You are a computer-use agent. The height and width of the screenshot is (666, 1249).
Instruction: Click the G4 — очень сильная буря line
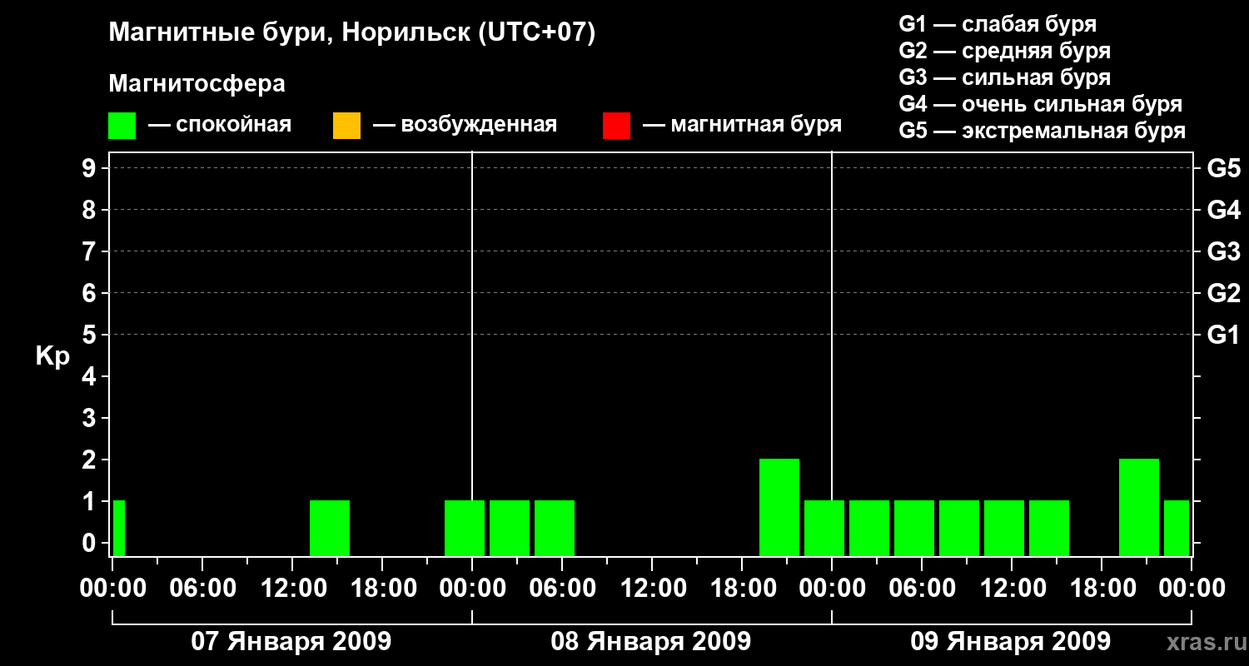(1041, 104)
